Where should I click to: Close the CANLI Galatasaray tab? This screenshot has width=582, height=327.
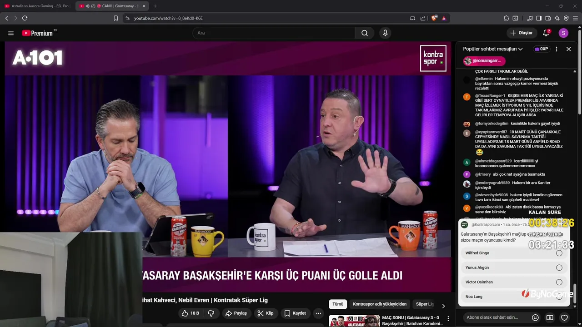pyautogui.click(x=144, y=6)
